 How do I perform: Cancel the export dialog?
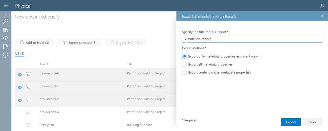point(312,122)
